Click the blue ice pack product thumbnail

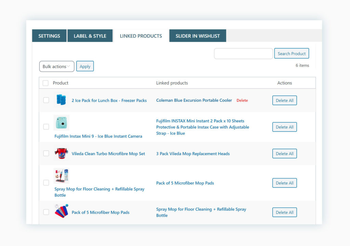62,100
